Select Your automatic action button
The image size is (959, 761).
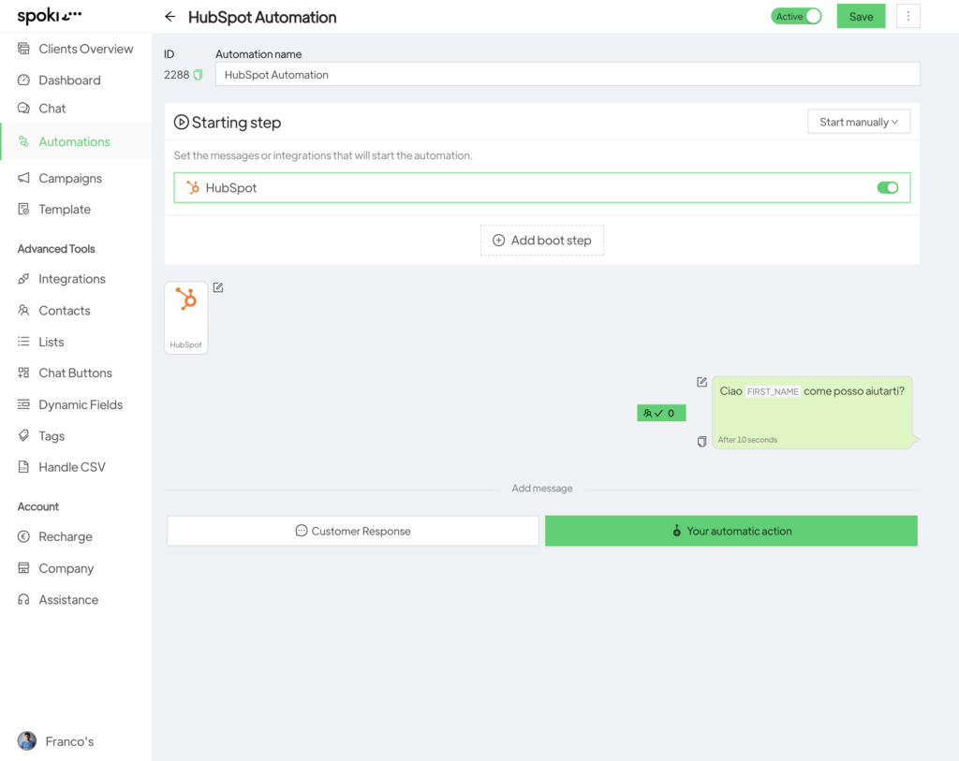pyautogui.click(x=730, y=531)
